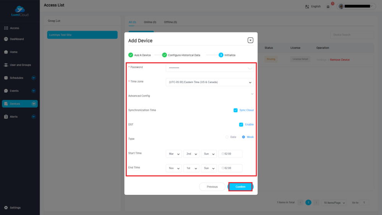Click the notification bell icon
382x215 pixels.
pyautogui.click(x=328, y=6)
